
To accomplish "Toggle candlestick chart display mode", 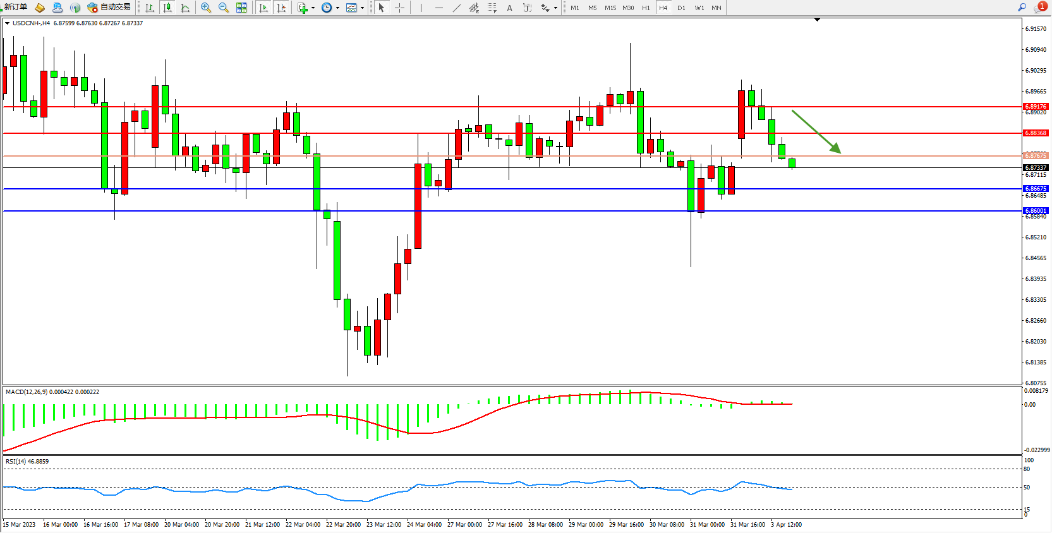I will 167,8.
